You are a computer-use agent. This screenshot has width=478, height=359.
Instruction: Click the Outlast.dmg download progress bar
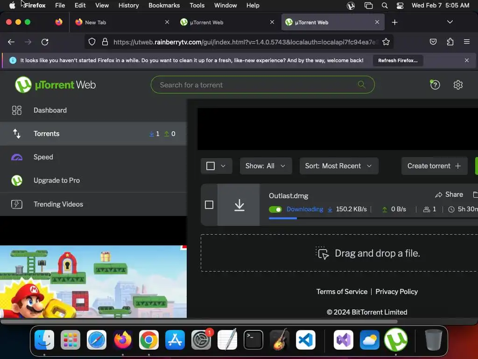click(373, 218)
